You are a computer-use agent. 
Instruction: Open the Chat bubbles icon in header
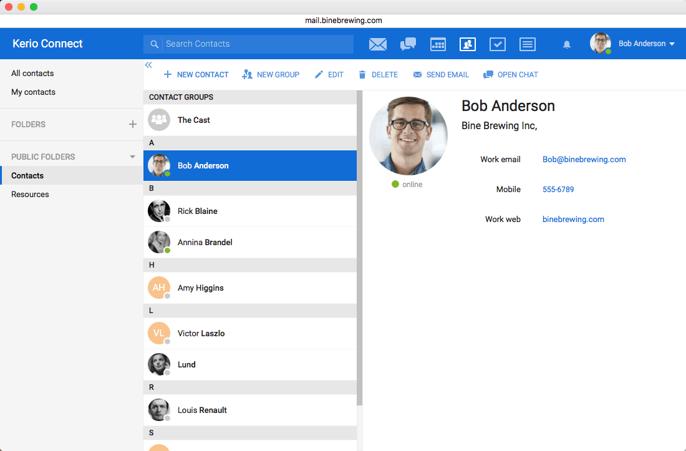coord(408,44)
